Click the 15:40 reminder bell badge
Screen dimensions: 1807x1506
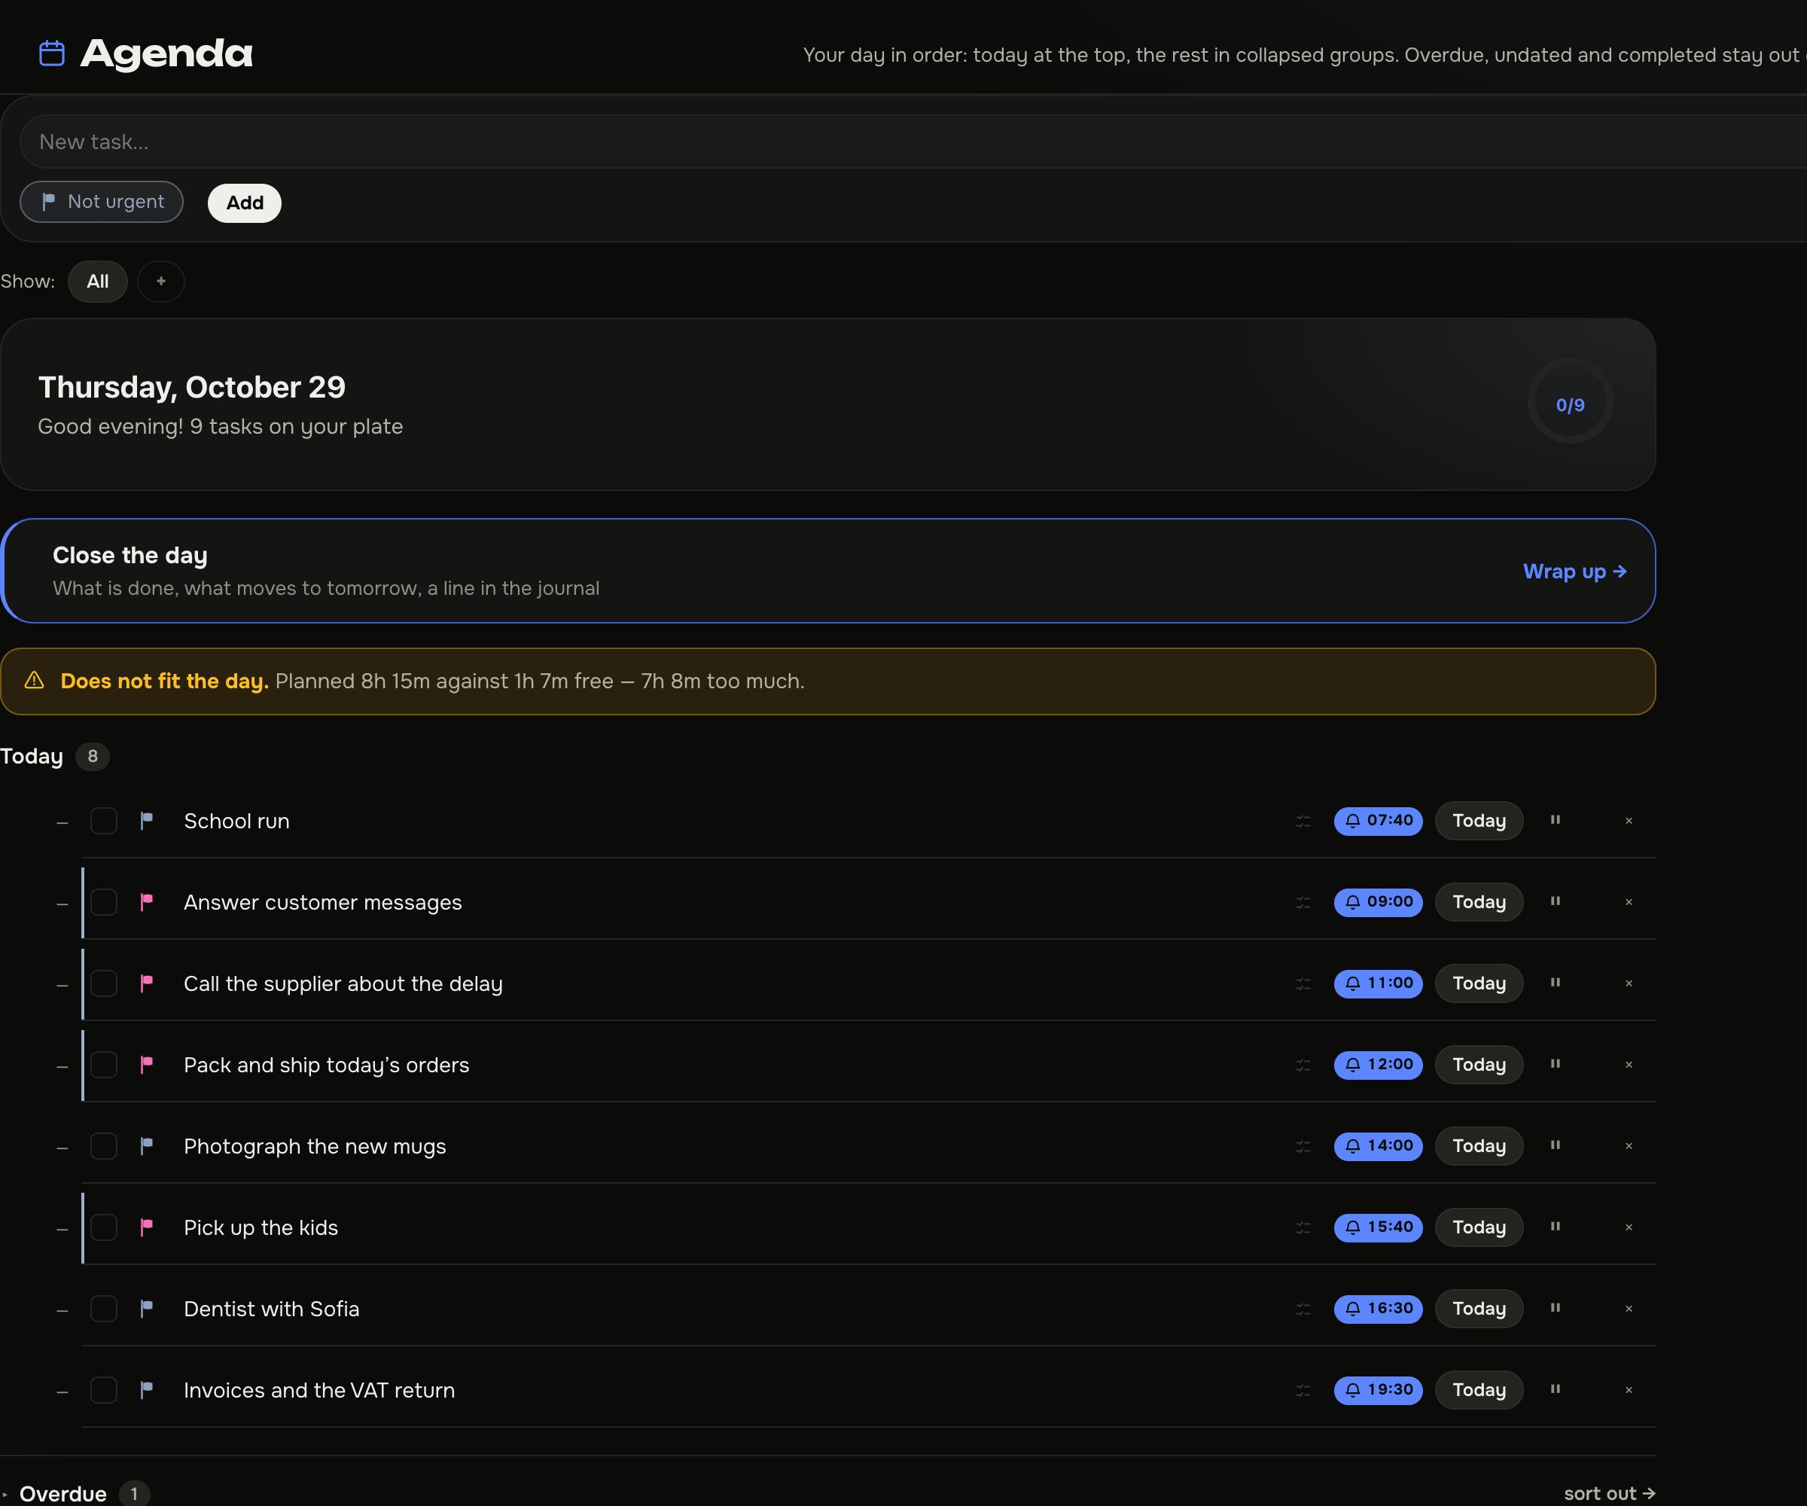(x=1378, y=1227)
